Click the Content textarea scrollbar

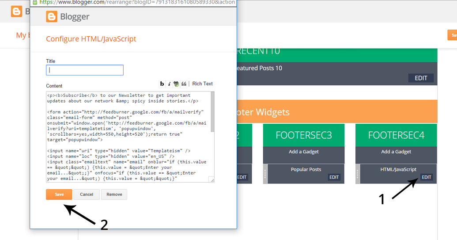point(212,111)
